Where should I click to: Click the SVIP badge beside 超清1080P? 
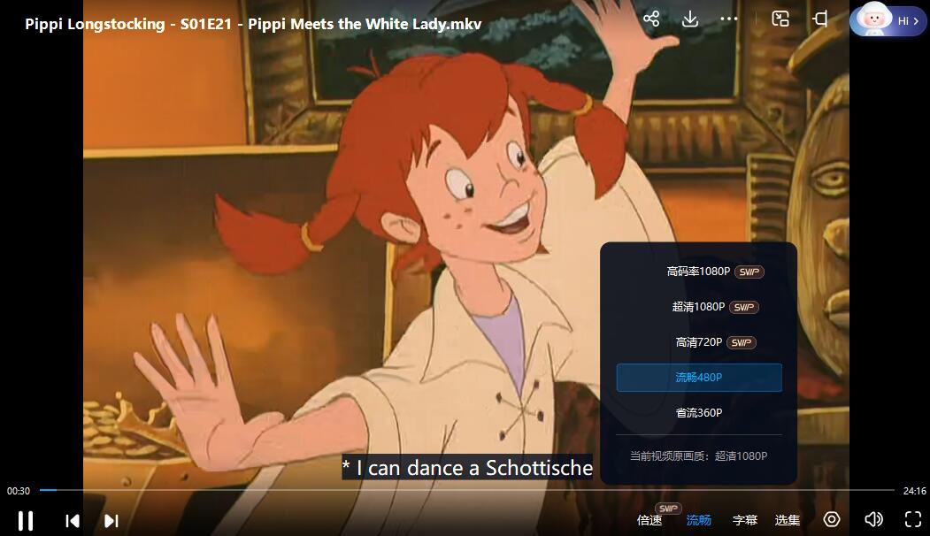tap(744, 307)
